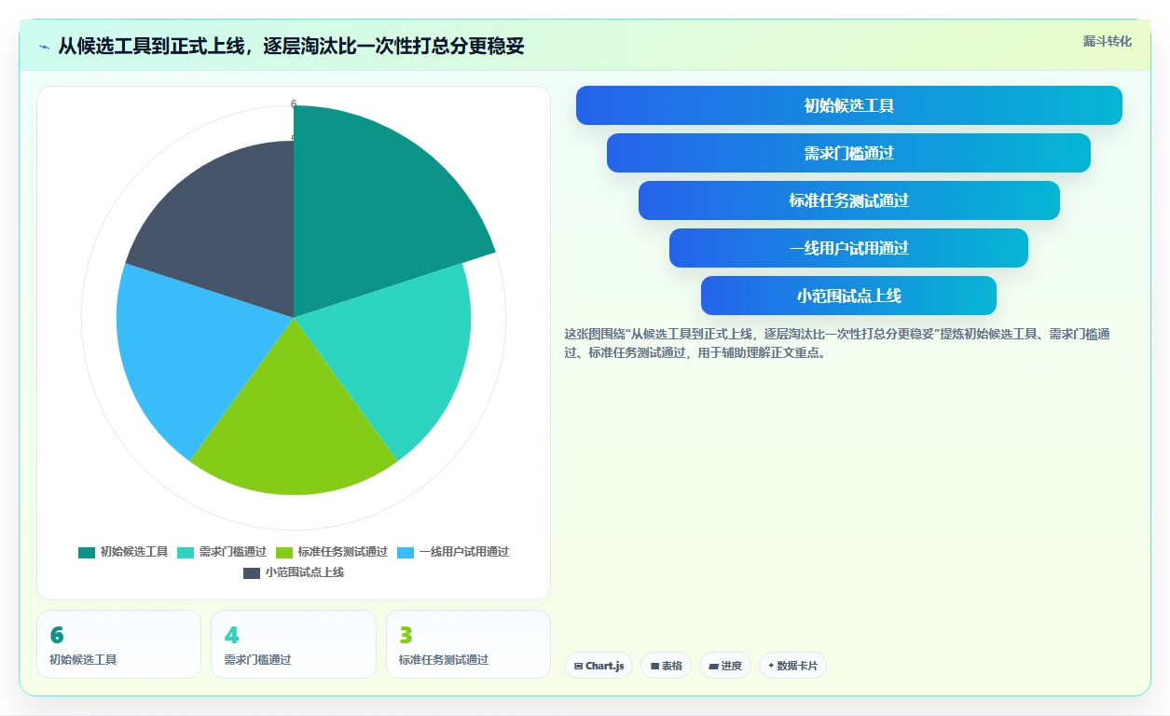Toggle 初始候选工具 legend swatch

coord(87,552)
